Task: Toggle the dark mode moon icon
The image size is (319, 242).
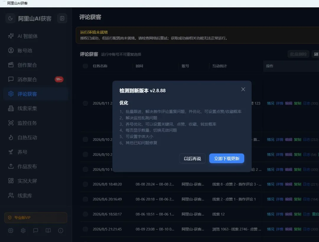Action: [x=10, y=19]
